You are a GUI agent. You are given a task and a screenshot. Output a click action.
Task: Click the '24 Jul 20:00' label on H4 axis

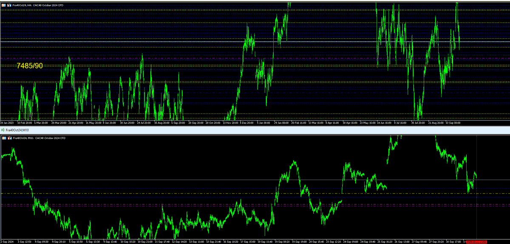point(144,123)
